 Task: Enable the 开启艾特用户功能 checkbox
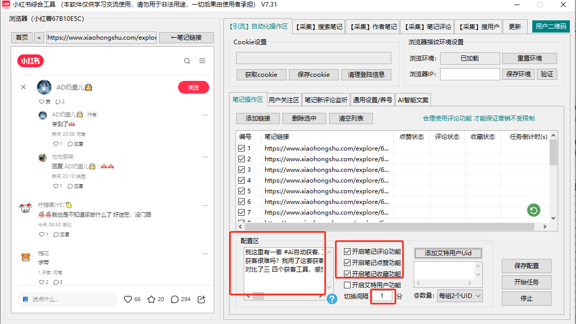pos(348,285)
